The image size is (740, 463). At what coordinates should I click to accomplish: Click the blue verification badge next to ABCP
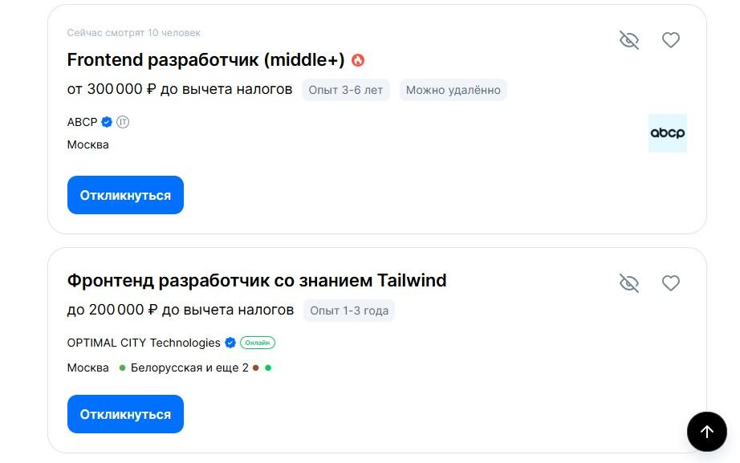tap(106, 122)
